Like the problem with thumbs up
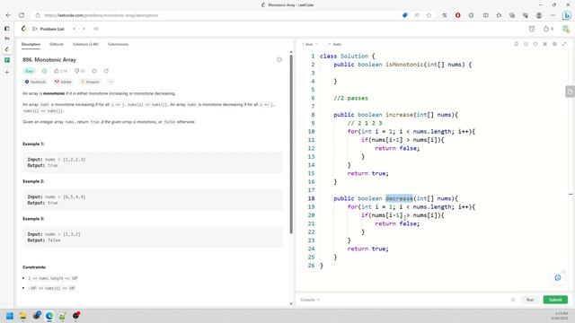This screenshot has width=575, height=323. point(60,71)
